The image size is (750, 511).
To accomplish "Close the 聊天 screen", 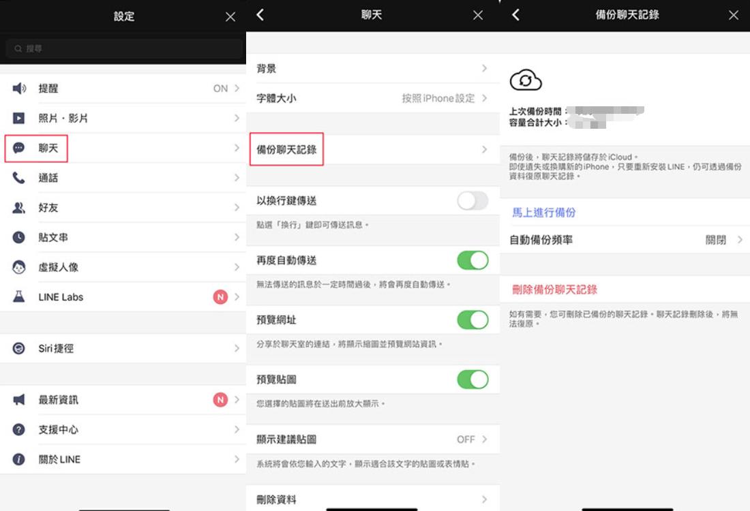I will [x=477, y=15].
